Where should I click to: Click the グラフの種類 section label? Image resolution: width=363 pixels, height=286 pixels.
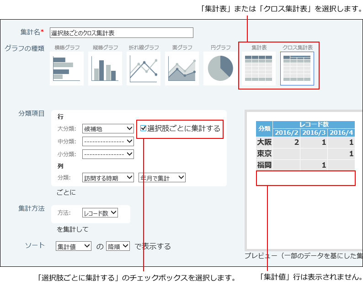click(25, 48)
